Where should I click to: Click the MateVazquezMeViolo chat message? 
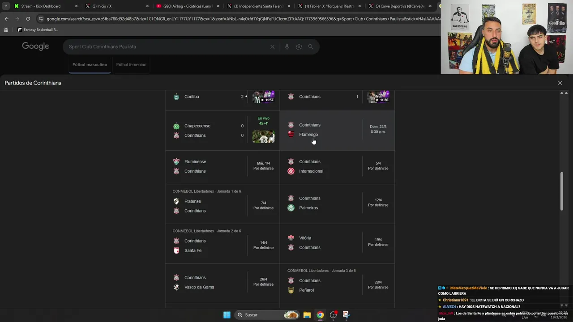504,291
